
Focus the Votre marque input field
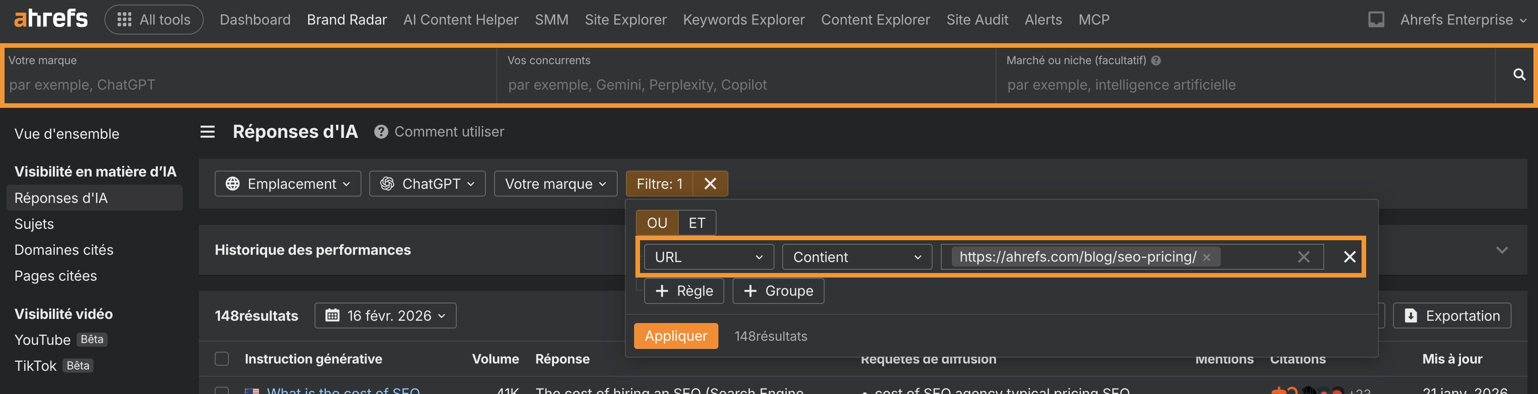tap(250, 75)
